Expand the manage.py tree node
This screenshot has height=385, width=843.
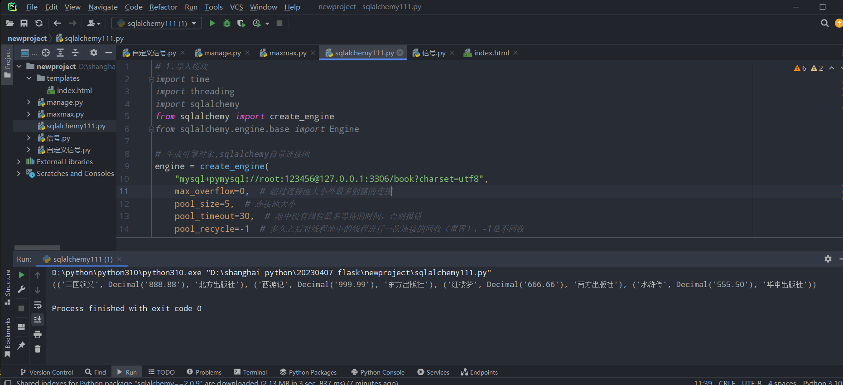click(29, 102)
